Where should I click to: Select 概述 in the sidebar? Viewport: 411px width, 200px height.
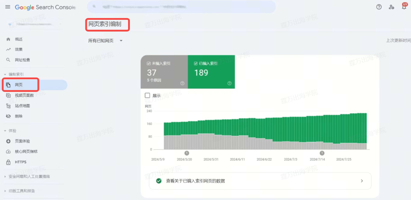pyautogui.click(x=19, y=39)
